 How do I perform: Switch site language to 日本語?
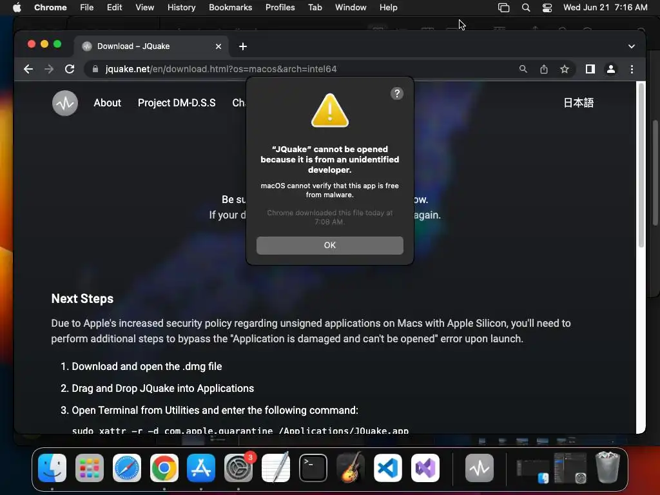578,102
